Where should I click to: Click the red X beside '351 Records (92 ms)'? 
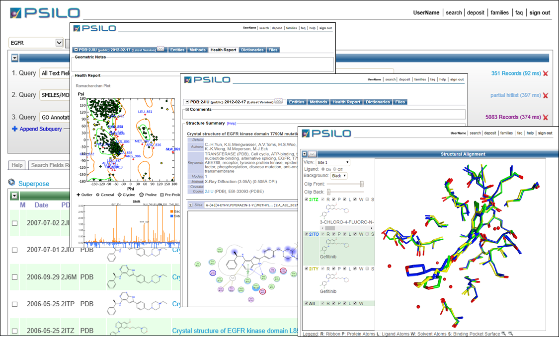546,73
